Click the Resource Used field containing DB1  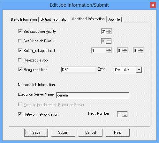79,70
